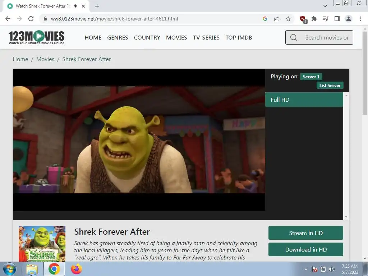The image size is (368, 276).
Task: Open the COUNTRY menu
Action: click(147, 37)
